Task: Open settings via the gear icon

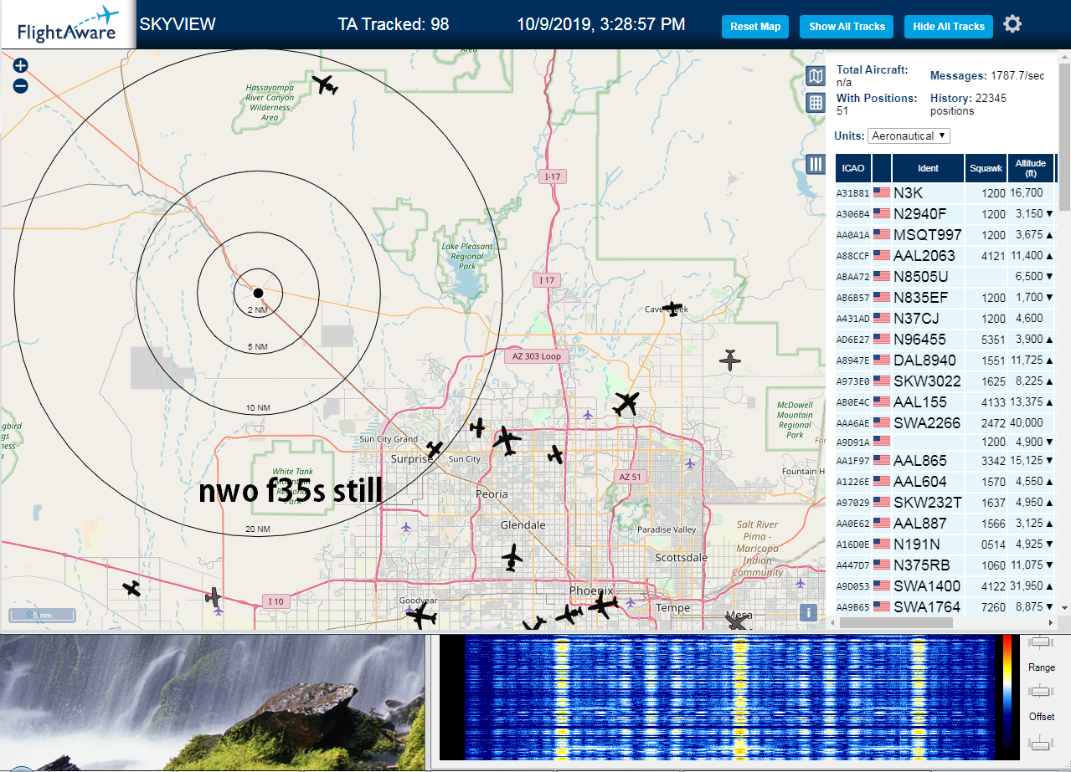Action: pos(1012,24)
